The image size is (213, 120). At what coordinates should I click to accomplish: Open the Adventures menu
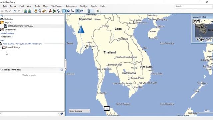tap(71, 6)
